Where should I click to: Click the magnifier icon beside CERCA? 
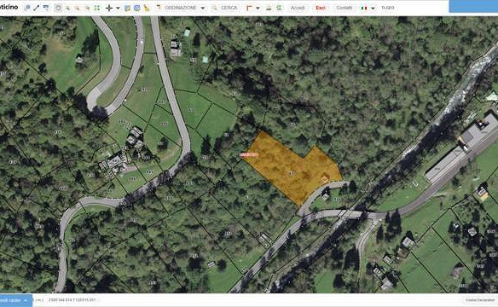click(215, 8)
